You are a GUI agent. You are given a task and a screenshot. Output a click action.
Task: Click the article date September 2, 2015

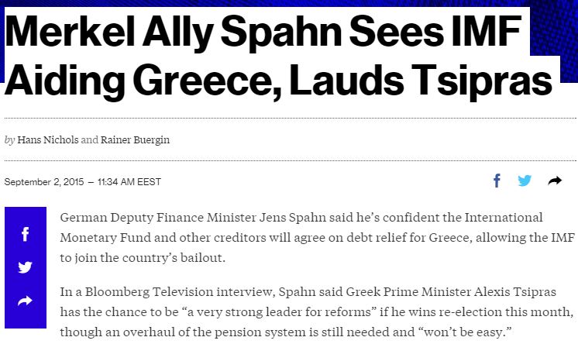[43, 181]
